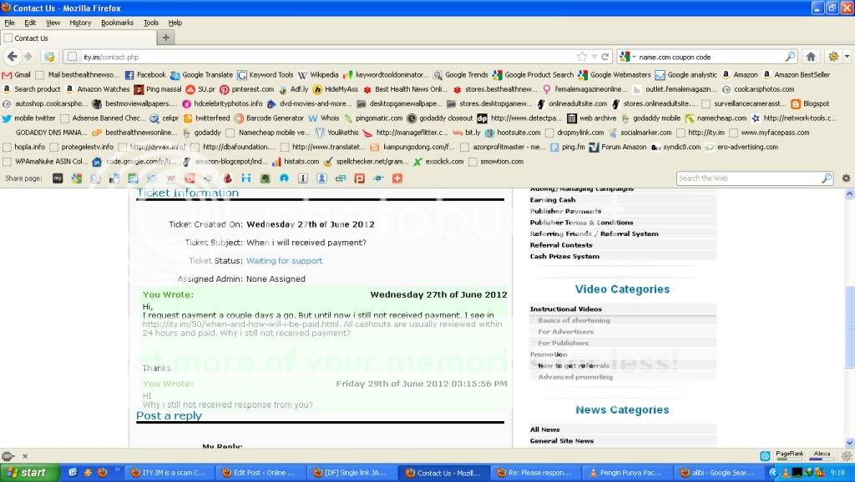Viewport: 855px width, 482px height.
Task: Open the orange gear add-on icon in navigation bar
Action: coord(833,57)
